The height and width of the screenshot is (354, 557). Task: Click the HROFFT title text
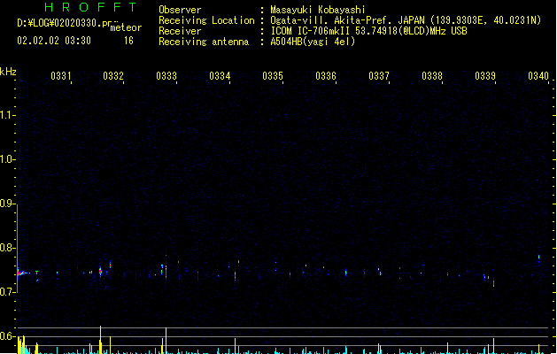point(90,7)
